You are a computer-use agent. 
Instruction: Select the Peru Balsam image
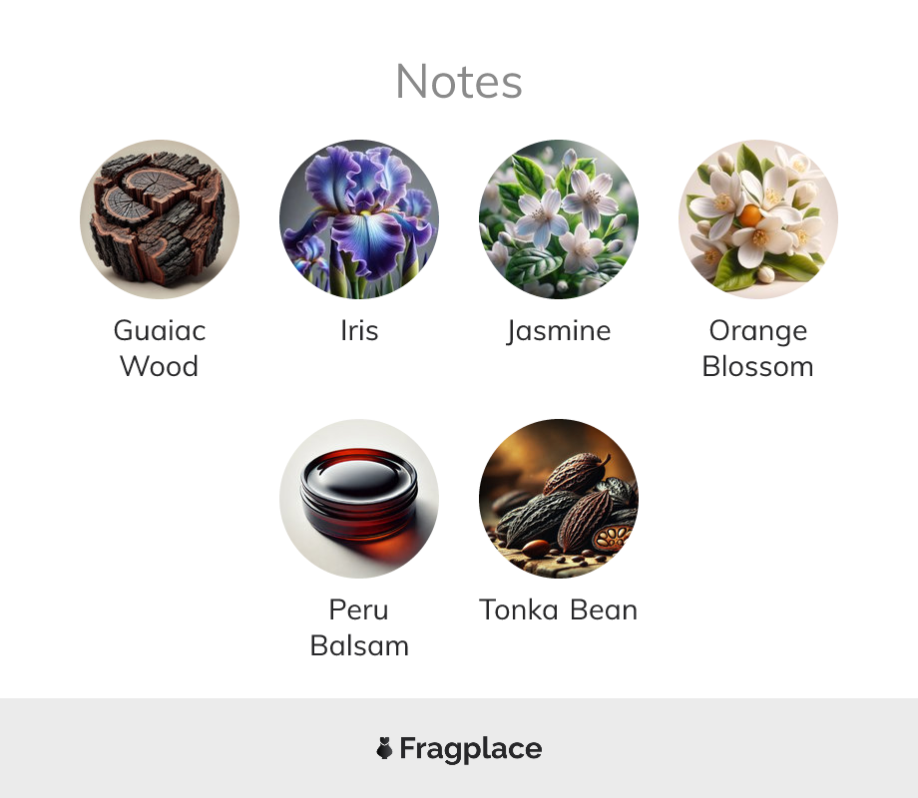pyautogui.click(x=359, y=498)
